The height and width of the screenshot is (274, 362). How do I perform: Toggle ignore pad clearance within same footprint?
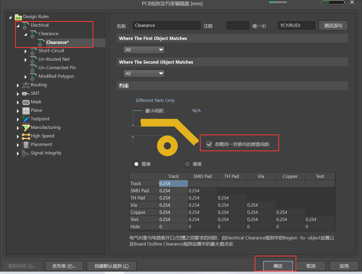pyautogui.click(x=209, y=144)
